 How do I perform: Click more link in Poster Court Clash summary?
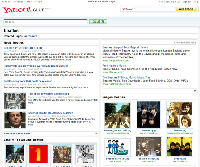[69, 60]
